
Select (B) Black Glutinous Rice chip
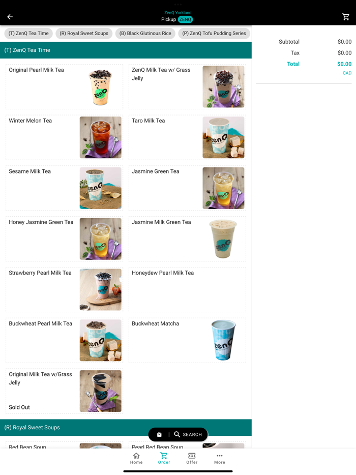145,34
